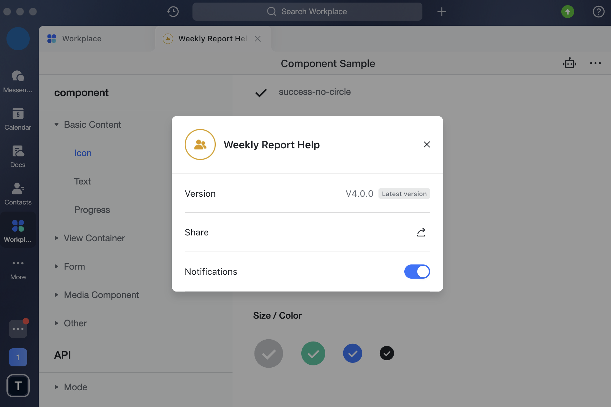
Task: Click the Latest version badge
Action: [x=404, y=194]
